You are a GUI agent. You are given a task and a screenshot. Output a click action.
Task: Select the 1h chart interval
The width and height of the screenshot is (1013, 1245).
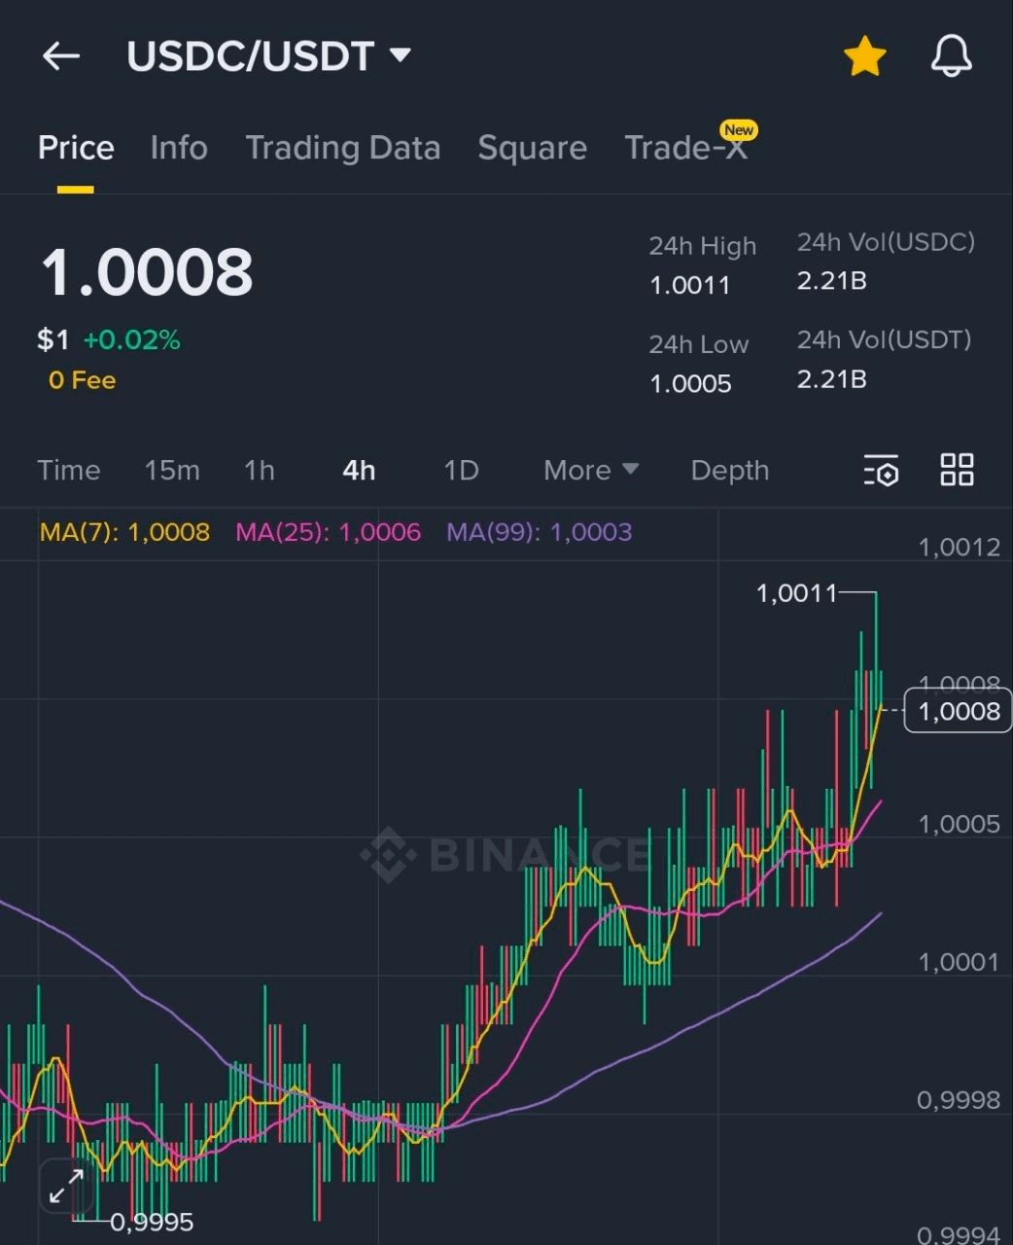(x=259, y=471)
